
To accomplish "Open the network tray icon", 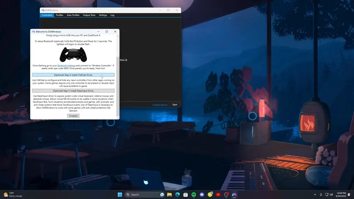I will 327,195.
